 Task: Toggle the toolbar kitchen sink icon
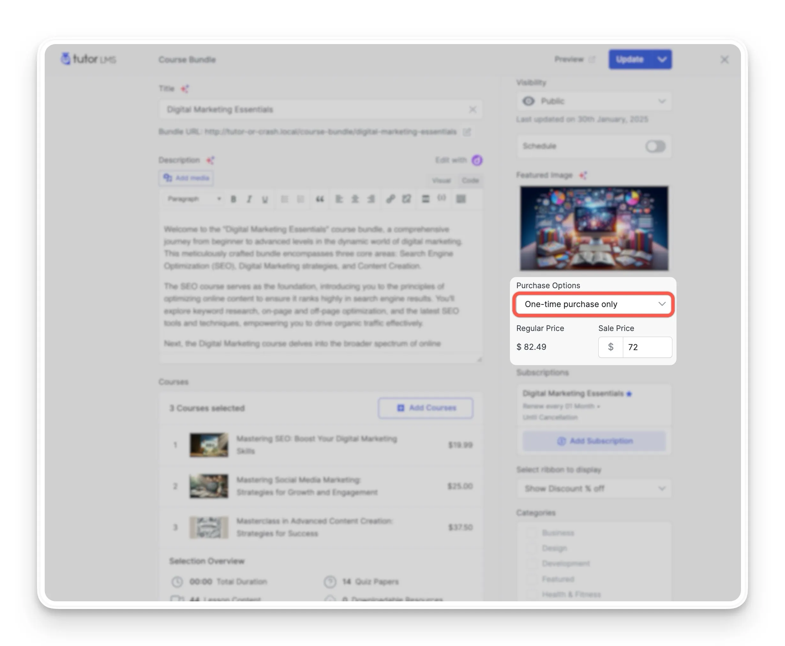pos(461,199)
